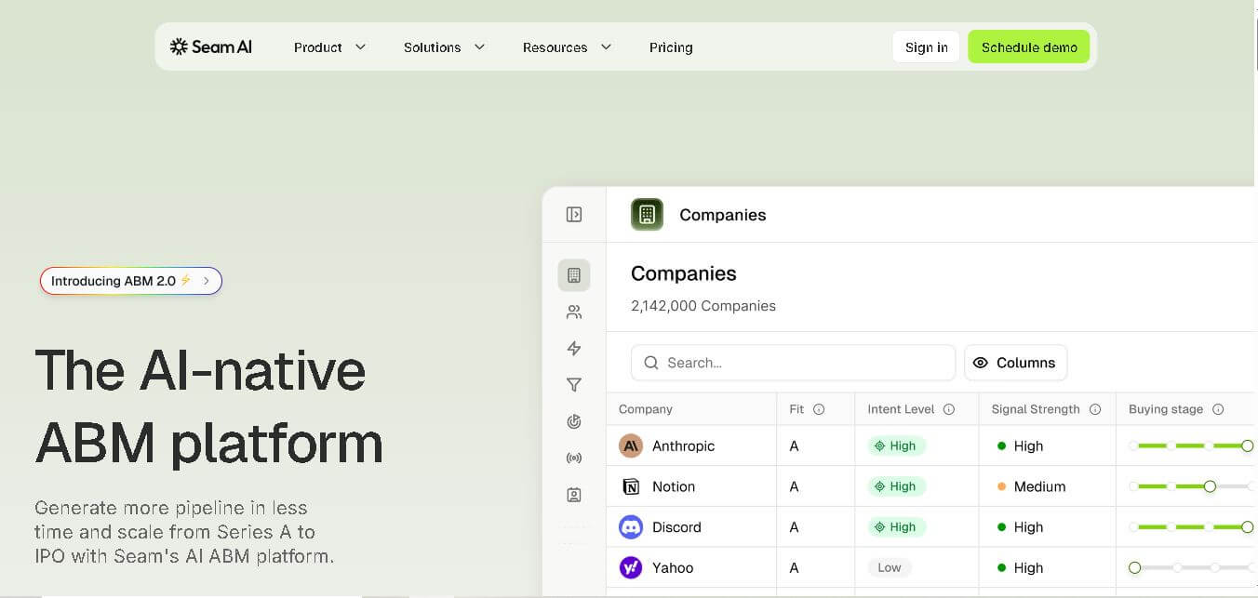Click the Intent Level info icon
The image size is (1258, 598).
949,409
